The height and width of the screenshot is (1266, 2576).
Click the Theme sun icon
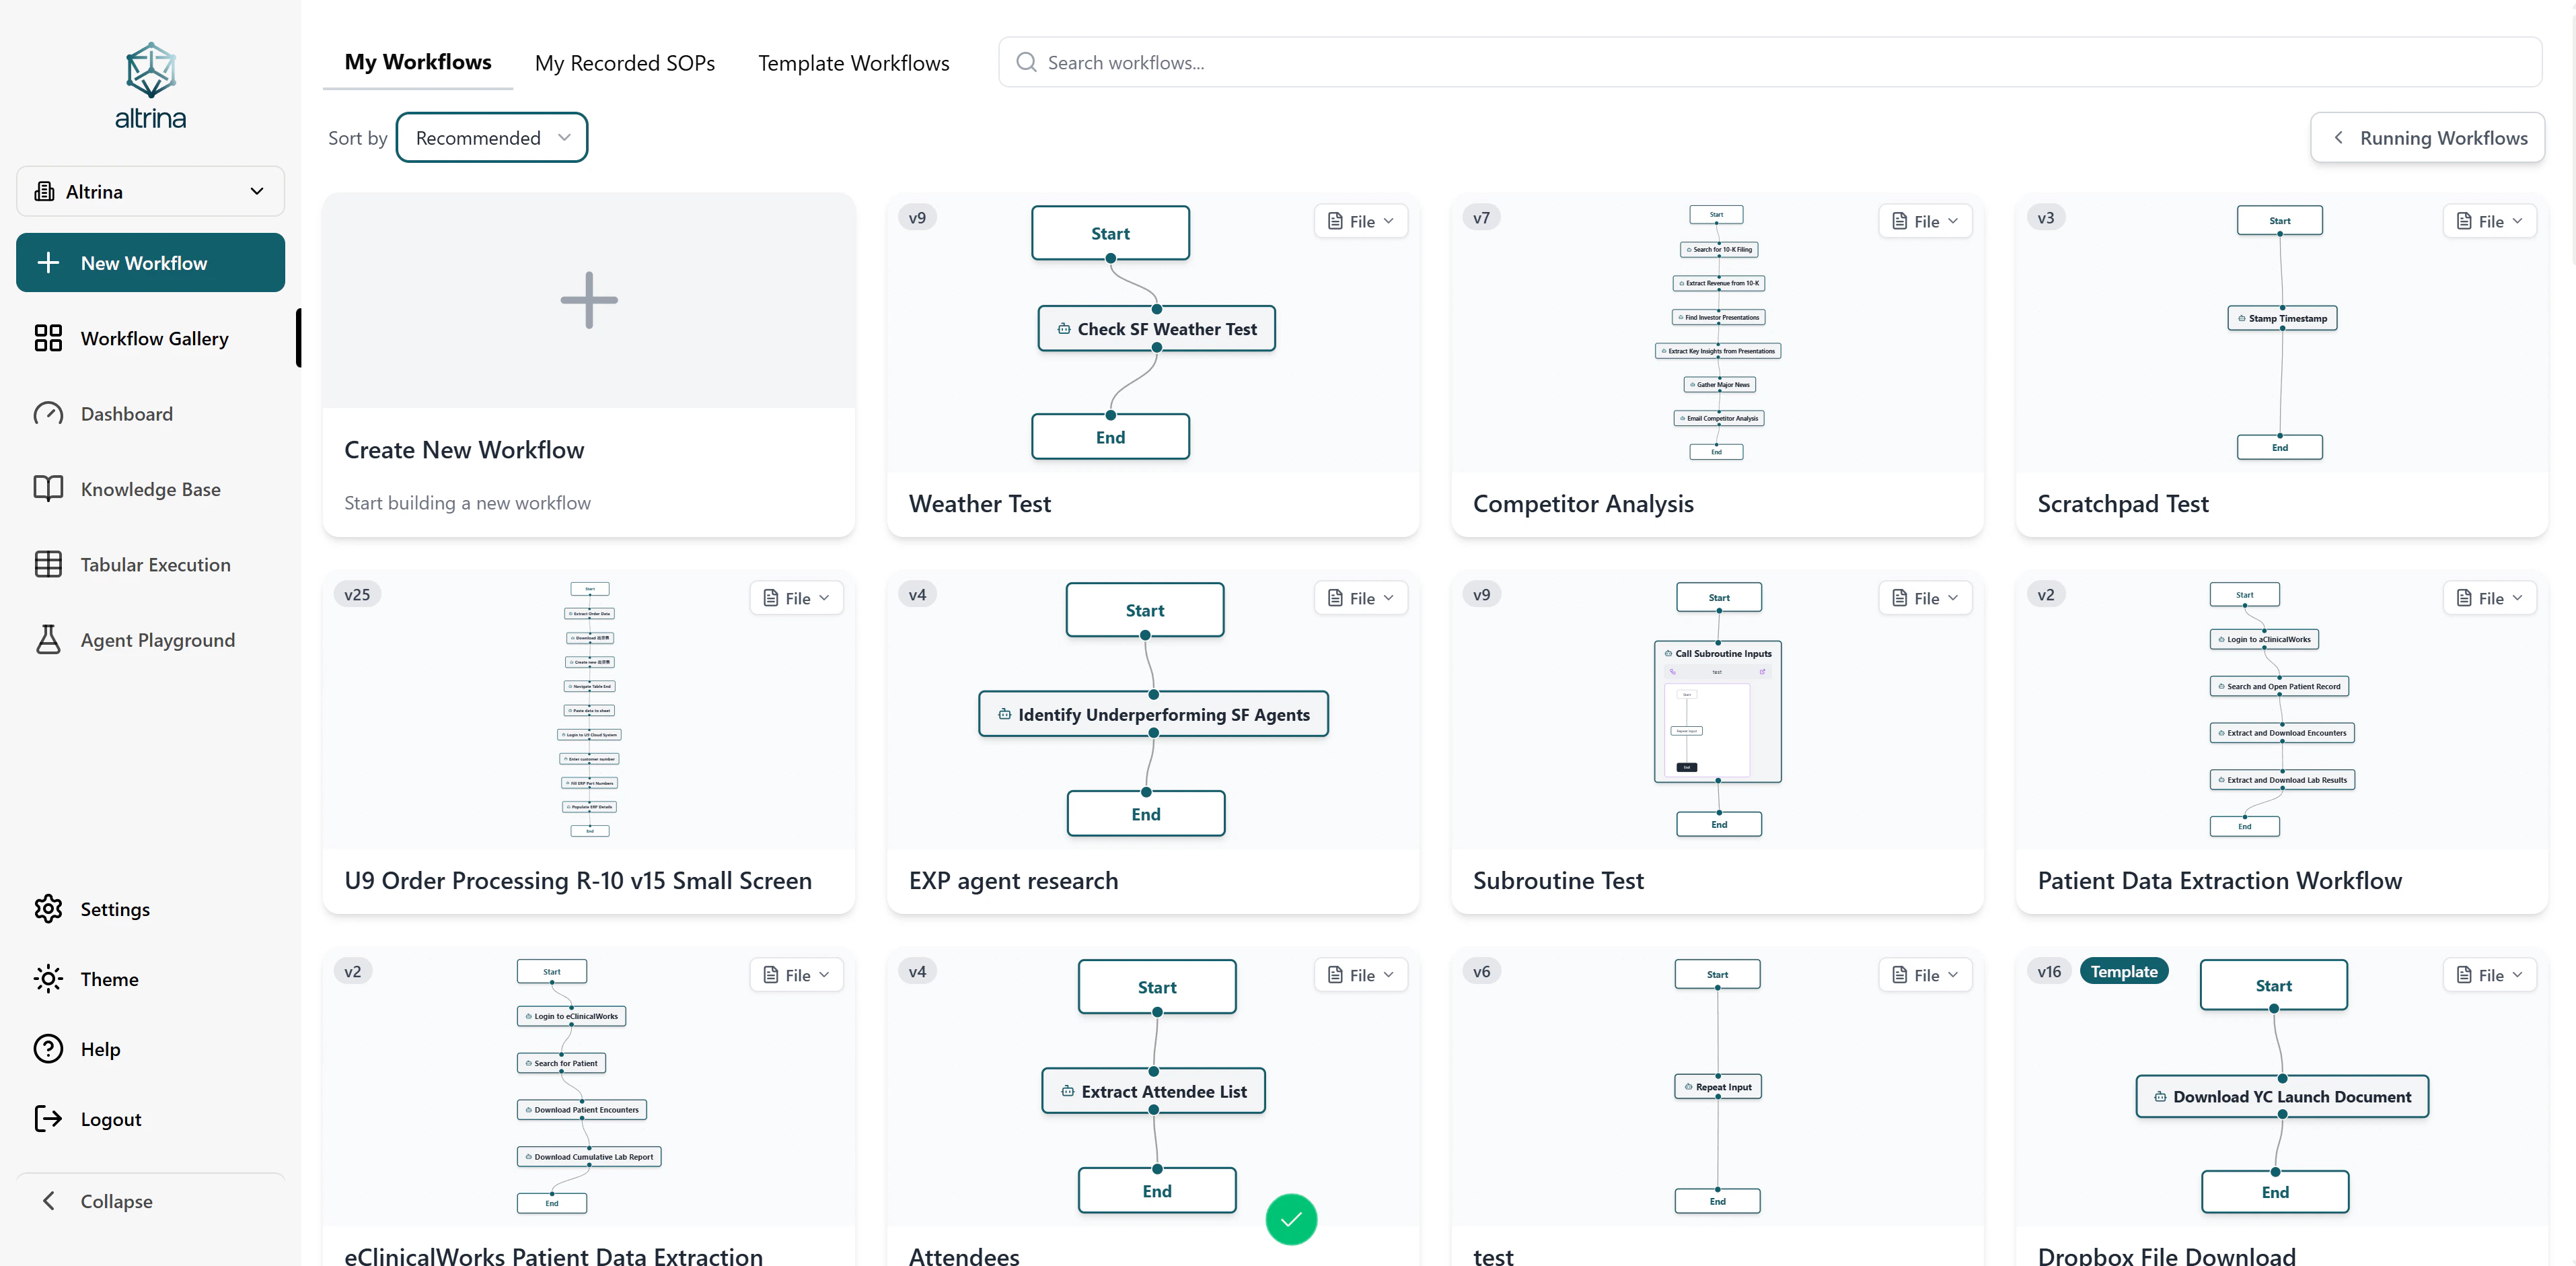(x=48, y=979)
